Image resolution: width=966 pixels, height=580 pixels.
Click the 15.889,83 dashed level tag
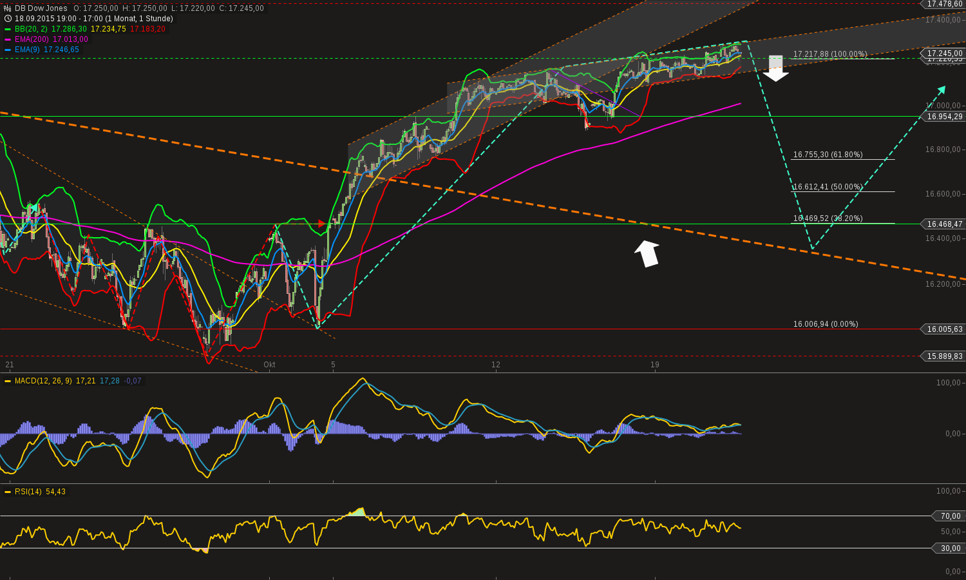pyautogui.click(x=945, y=356)
